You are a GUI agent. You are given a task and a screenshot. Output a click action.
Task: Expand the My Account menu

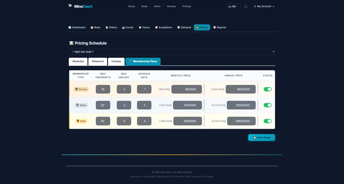(264, 6)
